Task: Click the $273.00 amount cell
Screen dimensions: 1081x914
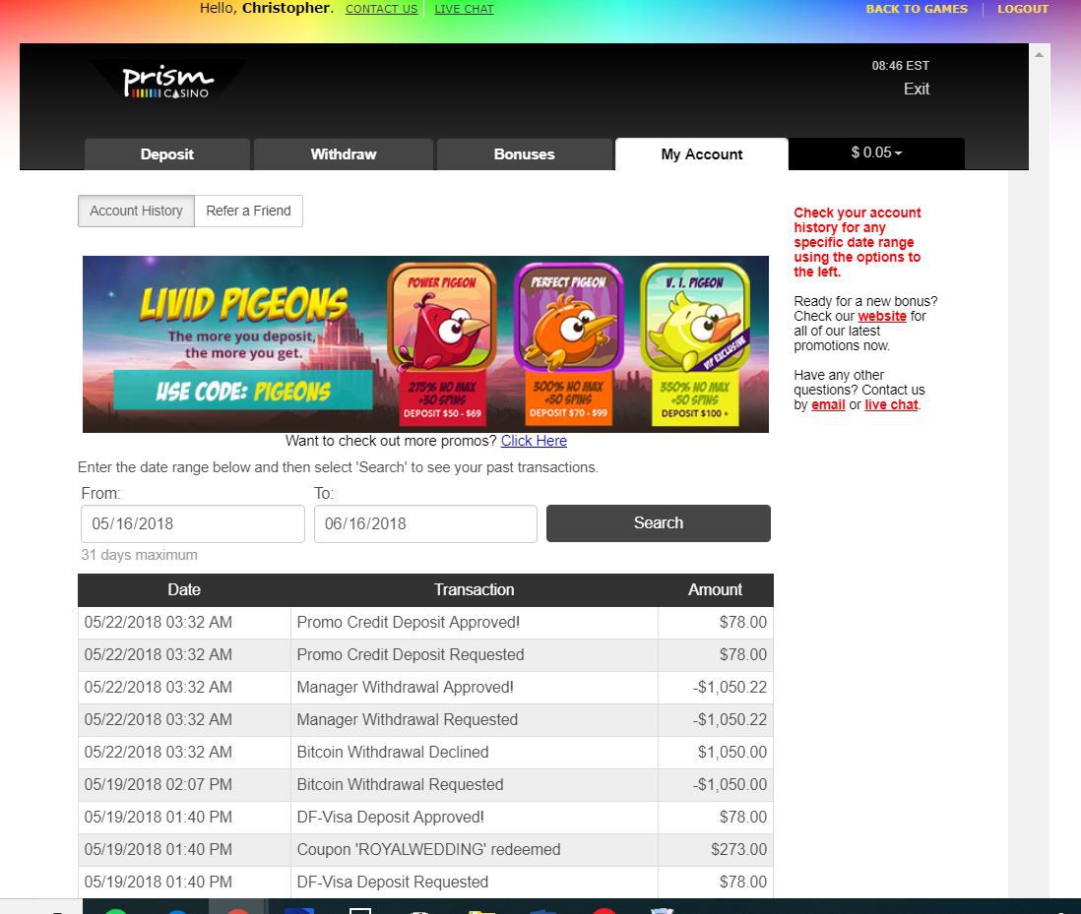Action: point(716,849)
